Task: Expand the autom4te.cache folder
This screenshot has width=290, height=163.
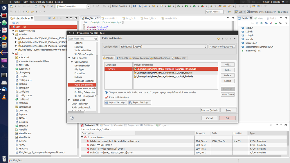Action: 13,31
